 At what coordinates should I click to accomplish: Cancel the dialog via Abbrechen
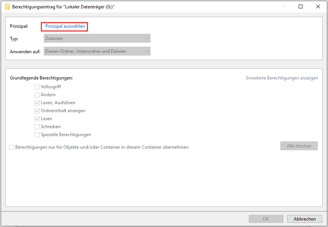point(305,219)
